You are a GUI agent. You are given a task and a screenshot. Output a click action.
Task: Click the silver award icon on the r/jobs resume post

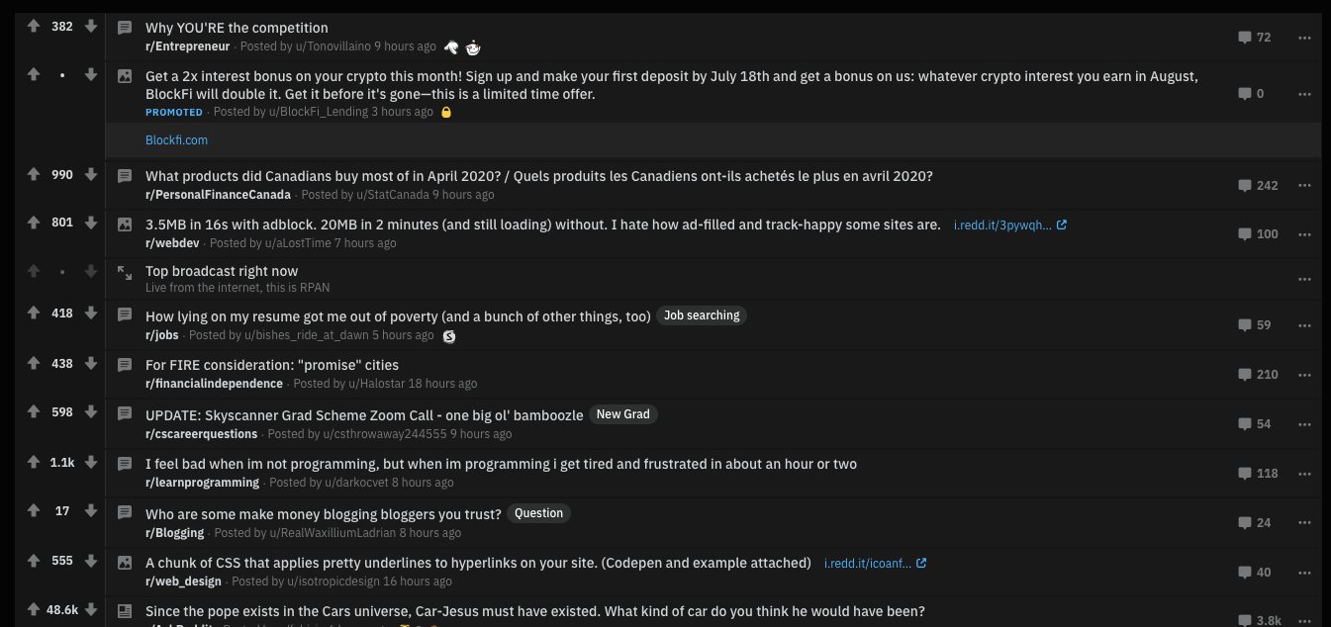pos(449,336)
